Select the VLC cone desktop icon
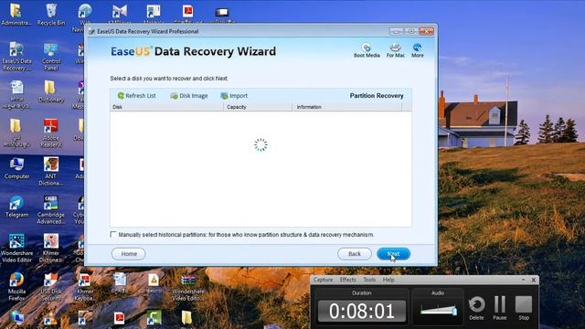This screenshot has width=585, height=329. click(154, 283)
